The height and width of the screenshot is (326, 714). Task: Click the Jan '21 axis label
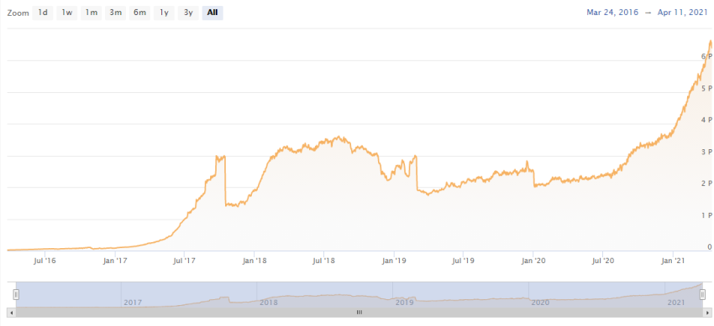coord(673,261)
